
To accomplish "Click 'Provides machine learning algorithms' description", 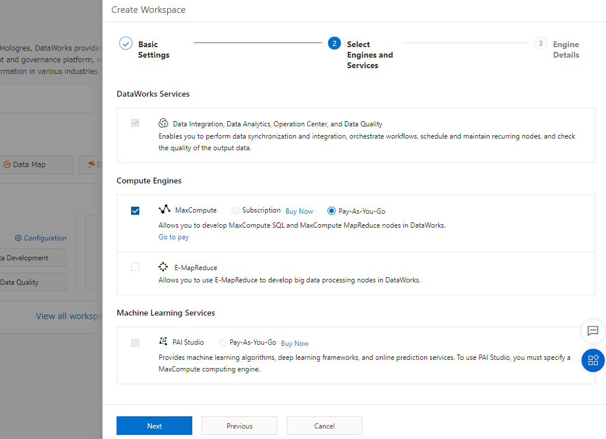I will (364, 363).
